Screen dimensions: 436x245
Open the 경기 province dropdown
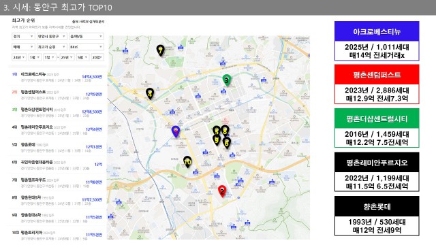(x=22, y=36)
